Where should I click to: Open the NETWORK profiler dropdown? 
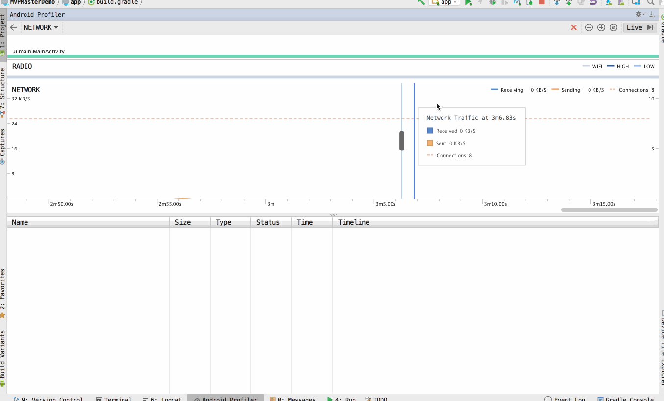pos(41,27)
